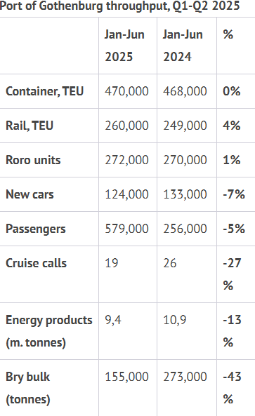Click the 26 cruise calls value

(x=170, y=263)
